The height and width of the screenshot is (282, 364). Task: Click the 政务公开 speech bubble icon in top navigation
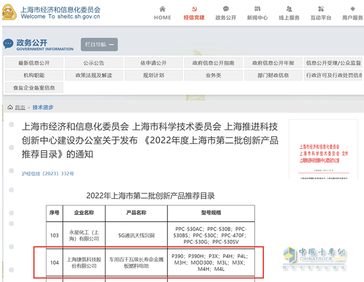coord(226,9)
